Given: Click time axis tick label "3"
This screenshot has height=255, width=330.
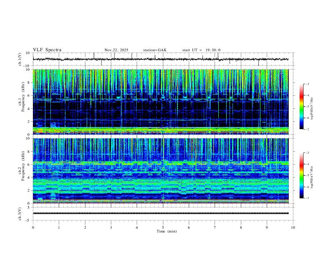Looking at the screenshot, I should click(111, 227).
